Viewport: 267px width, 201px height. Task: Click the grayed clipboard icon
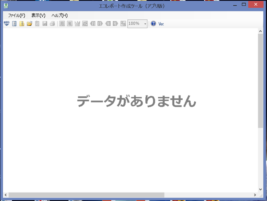click(37, 24)
